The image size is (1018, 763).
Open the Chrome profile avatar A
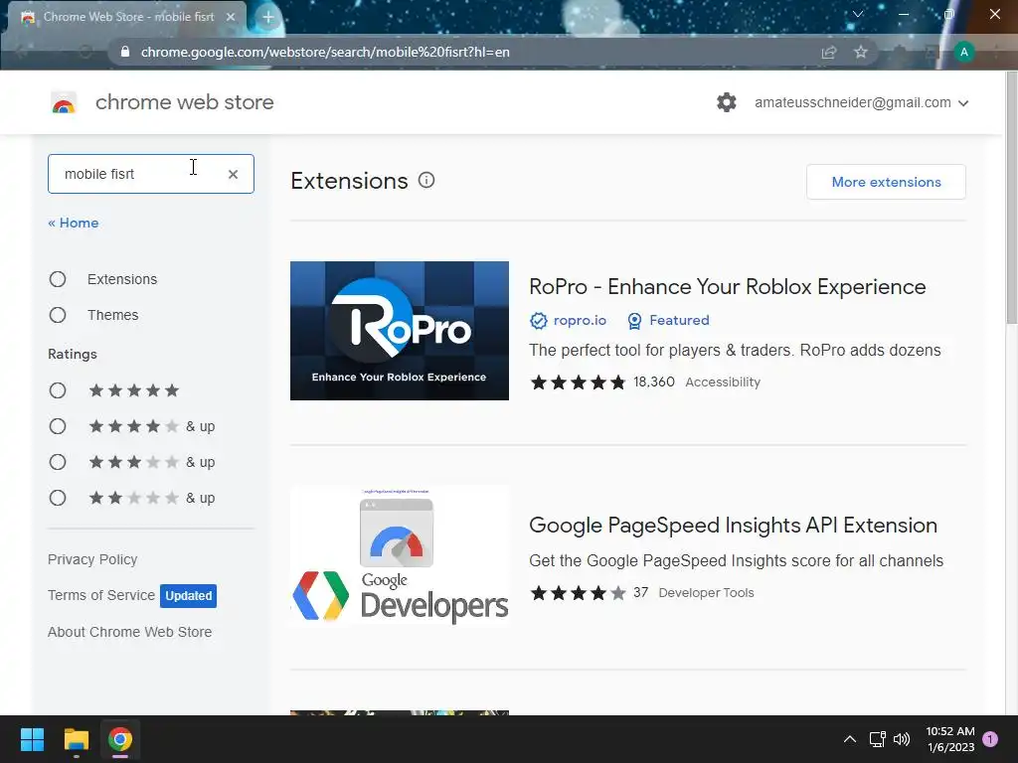click(964, 52)
